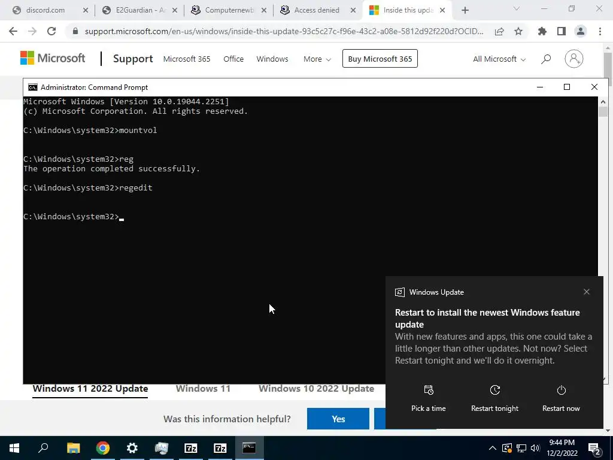Dismiss the Windows Update notification
Viewport: 613px width, 460px height.
[x=587, y=292]
